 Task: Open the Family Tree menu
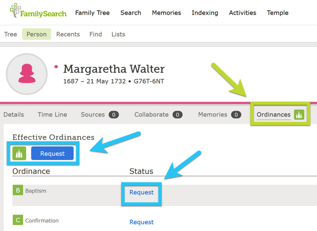[x=92, y=13]
